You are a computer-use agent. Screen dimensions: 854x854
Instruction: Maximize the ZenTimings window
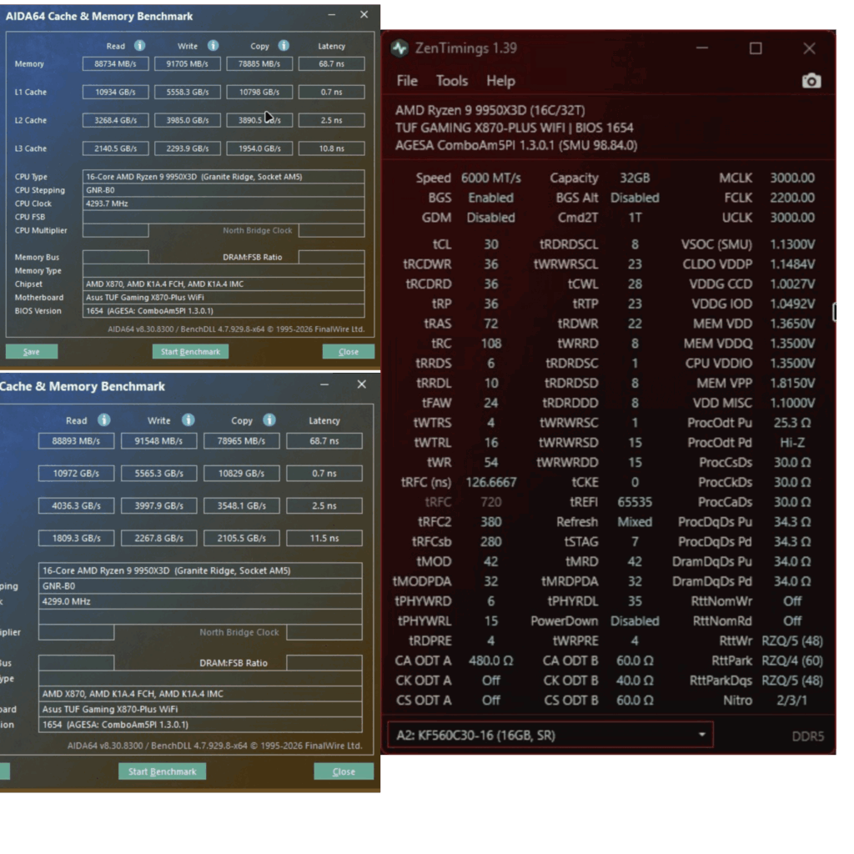(756, 48)
